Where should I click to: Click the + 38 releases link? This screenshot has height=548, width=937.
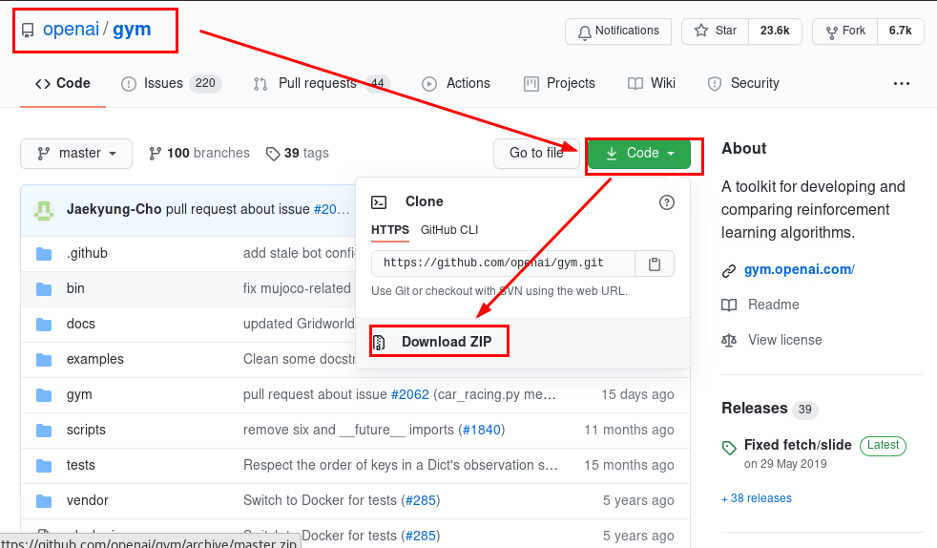[757, 498]
